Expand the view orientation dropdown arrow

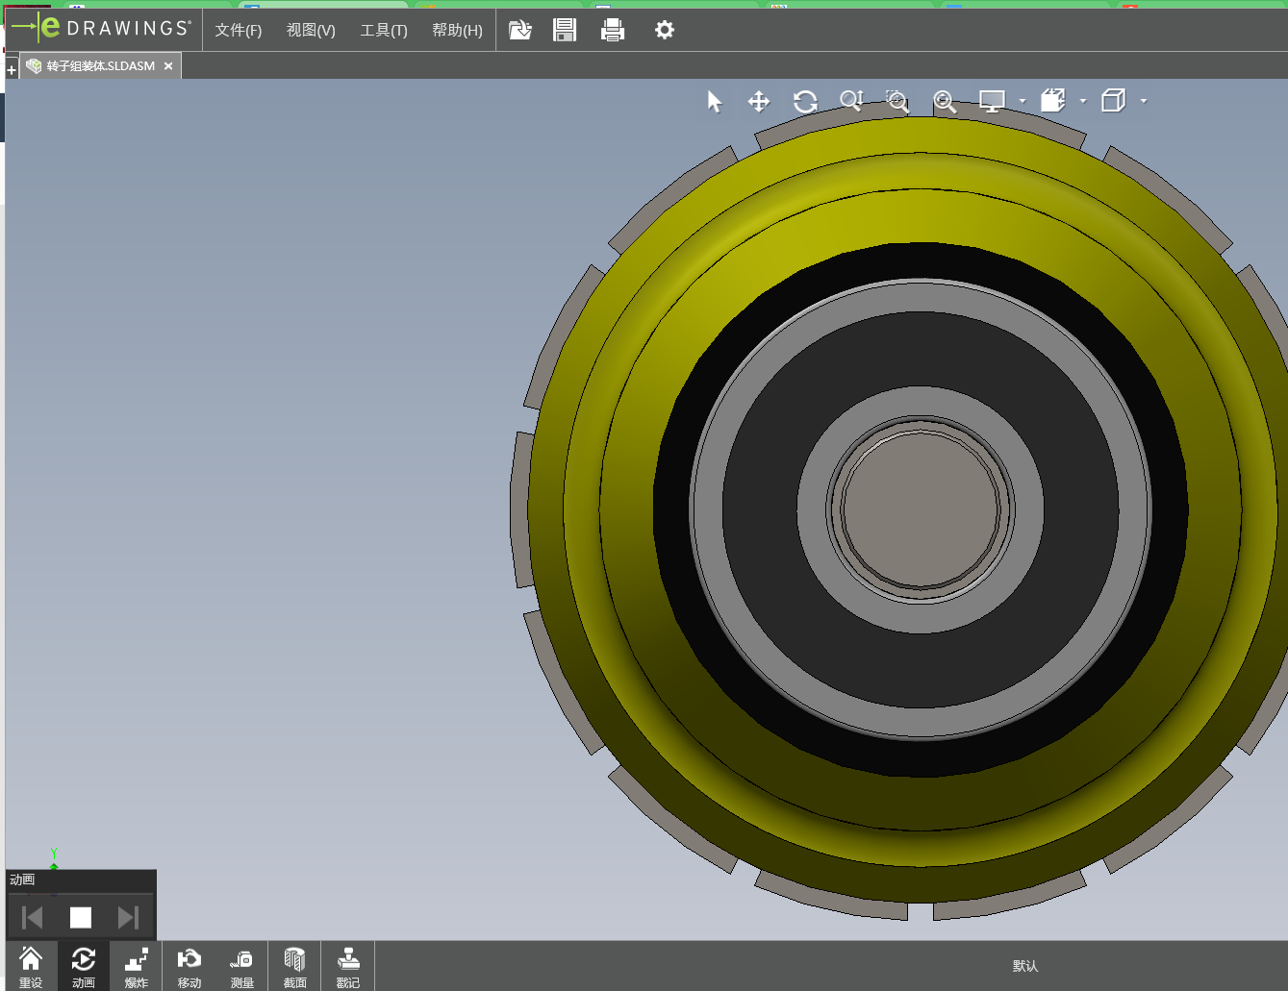[x=1083, y=101]
